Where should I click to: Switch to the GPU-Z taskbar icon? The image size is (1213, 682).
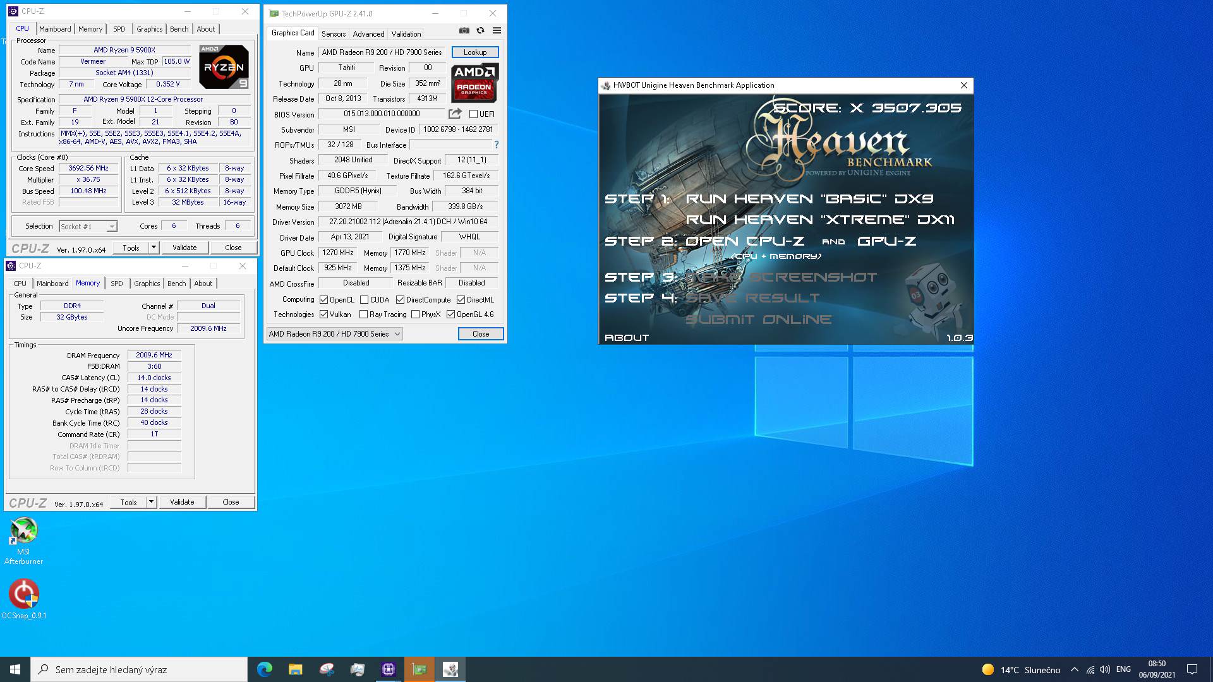(x=419, y=669)
